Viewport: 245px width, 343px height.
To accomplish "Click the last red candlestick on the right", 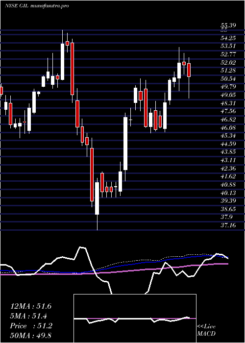I will pos(189,70).
